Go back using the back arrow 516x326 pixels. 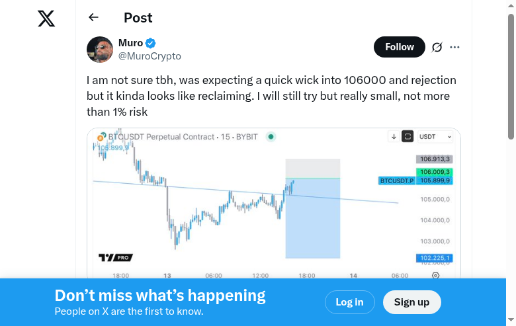(x=93, y=18)
